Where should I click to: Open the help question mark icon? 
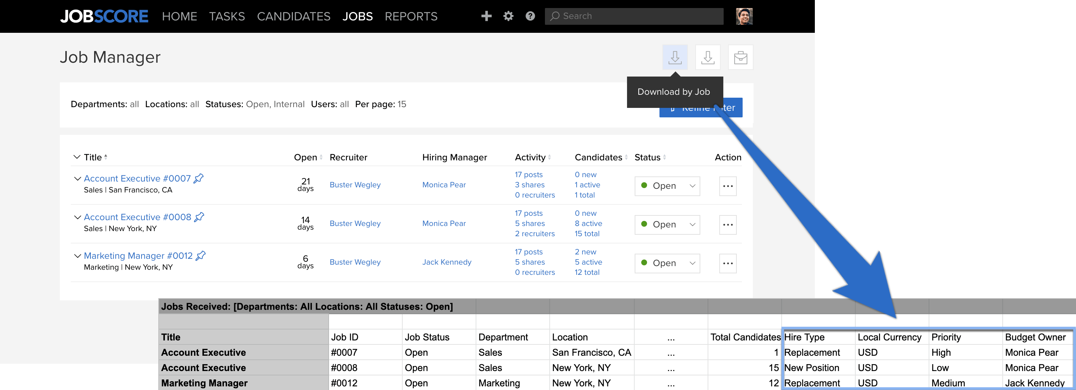(530, 16)
